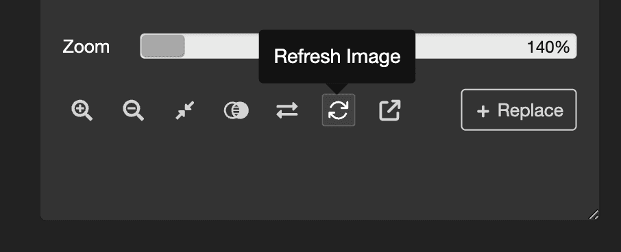621x252 pixels.
Task: Click the panel resize grip corner
Action: pos(594,214)
